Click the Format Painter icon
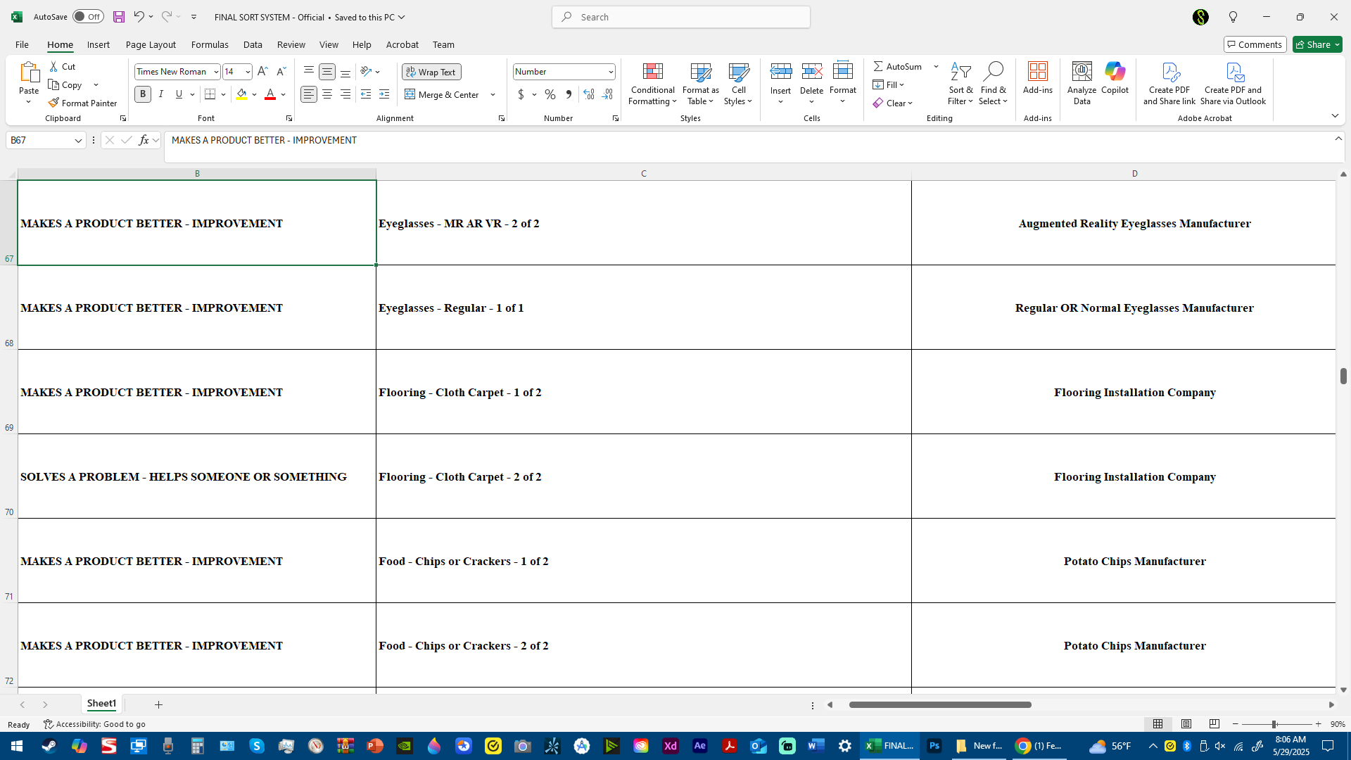The height and width of the screenshot is (760, 1351). click(x=53, y=103)
